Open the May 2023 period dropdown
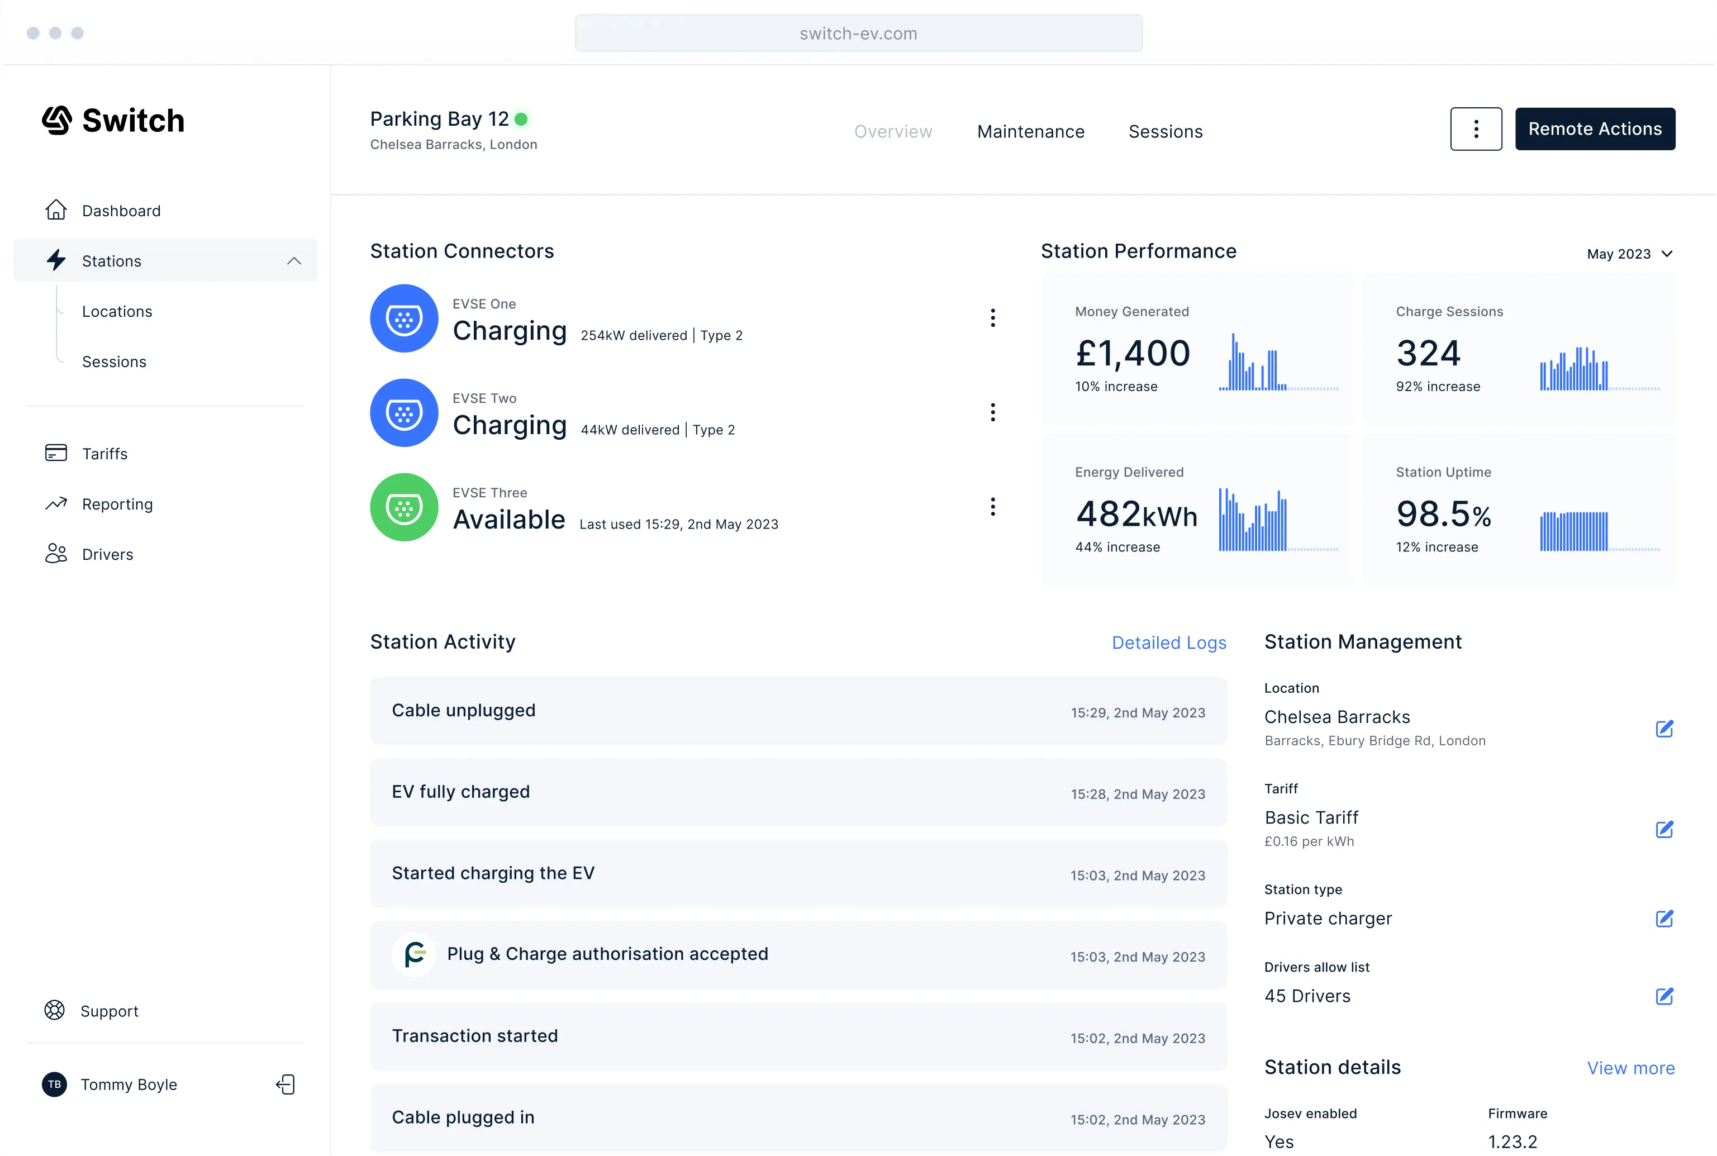The width and height of the screenshot is (1717, 1156). click(x=1629, y=254)
